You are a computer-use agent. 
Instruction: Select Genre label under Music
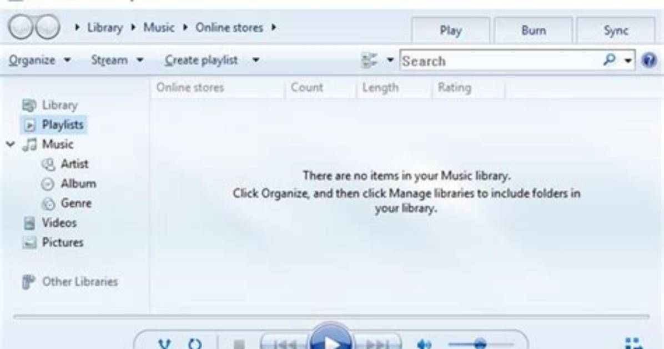pos(76,203)
